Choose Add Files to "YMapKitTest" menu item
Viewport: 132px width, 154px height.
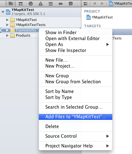point(75,117)
